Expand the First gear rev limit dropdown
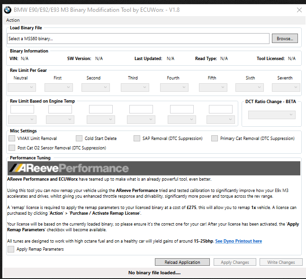The width and height of the screenshot is (306, 279). 58,87
